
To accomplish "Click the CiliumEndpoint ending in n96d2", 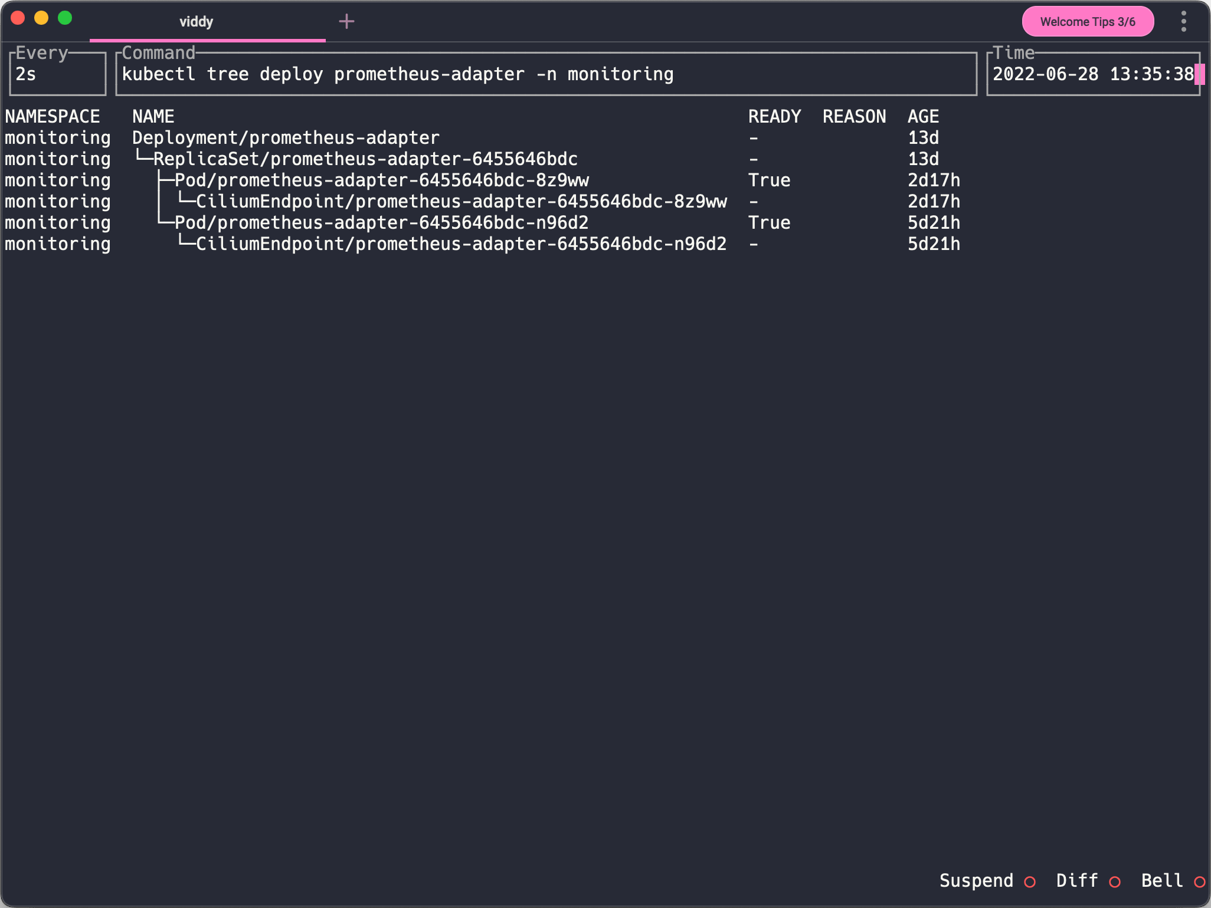I will 461,244.
